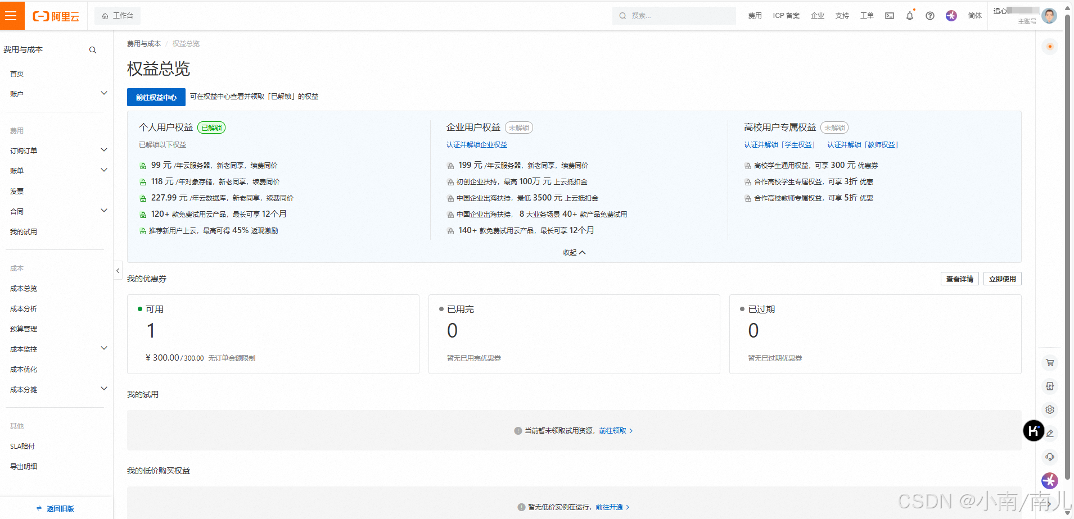Click 费用与成本 breadcrumb link
Viewport: 1074px width, 519px height.
144,44
